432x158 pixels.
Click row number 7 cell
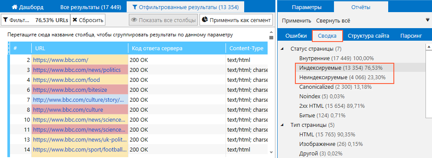20,100
